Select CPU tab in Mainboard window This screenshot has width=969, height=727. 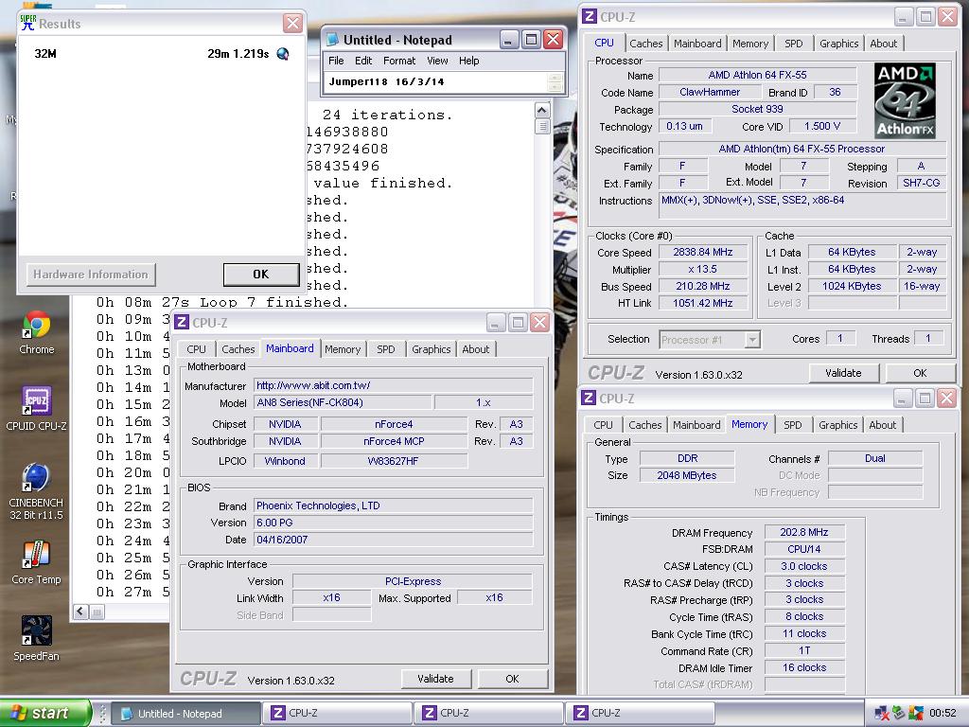196,348
